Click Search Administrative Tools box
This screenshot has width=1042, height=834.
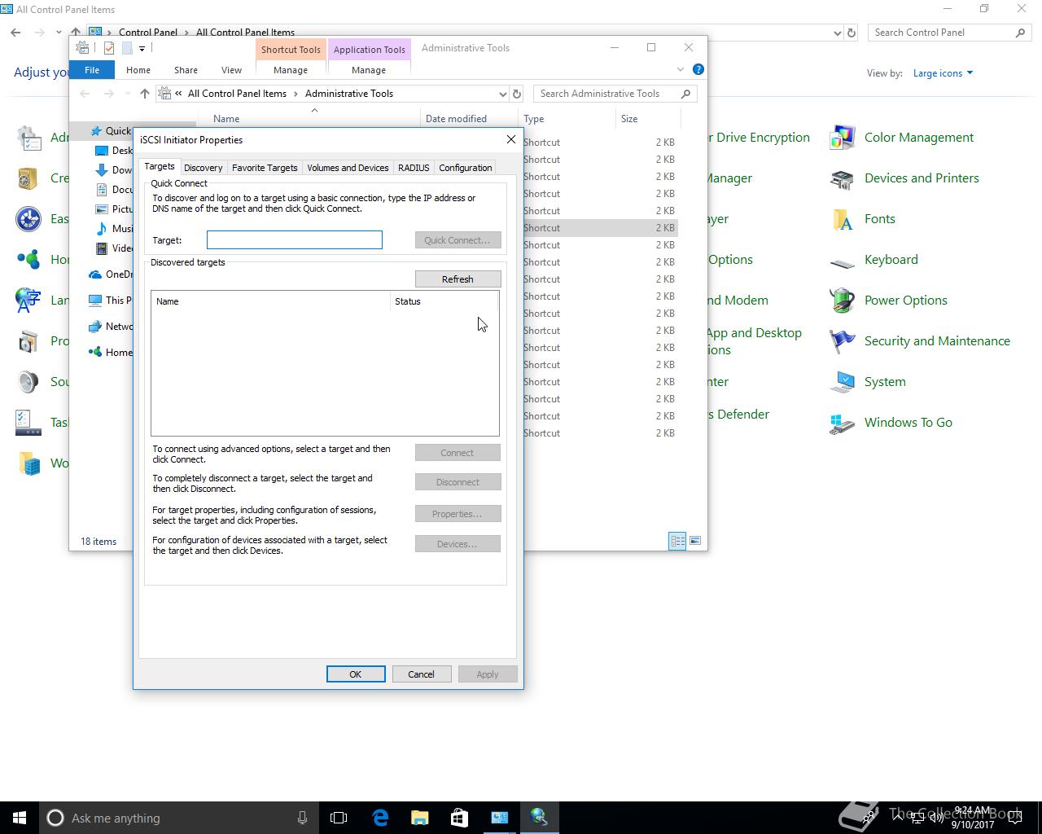pyautogui.click(x=606, y=94)
